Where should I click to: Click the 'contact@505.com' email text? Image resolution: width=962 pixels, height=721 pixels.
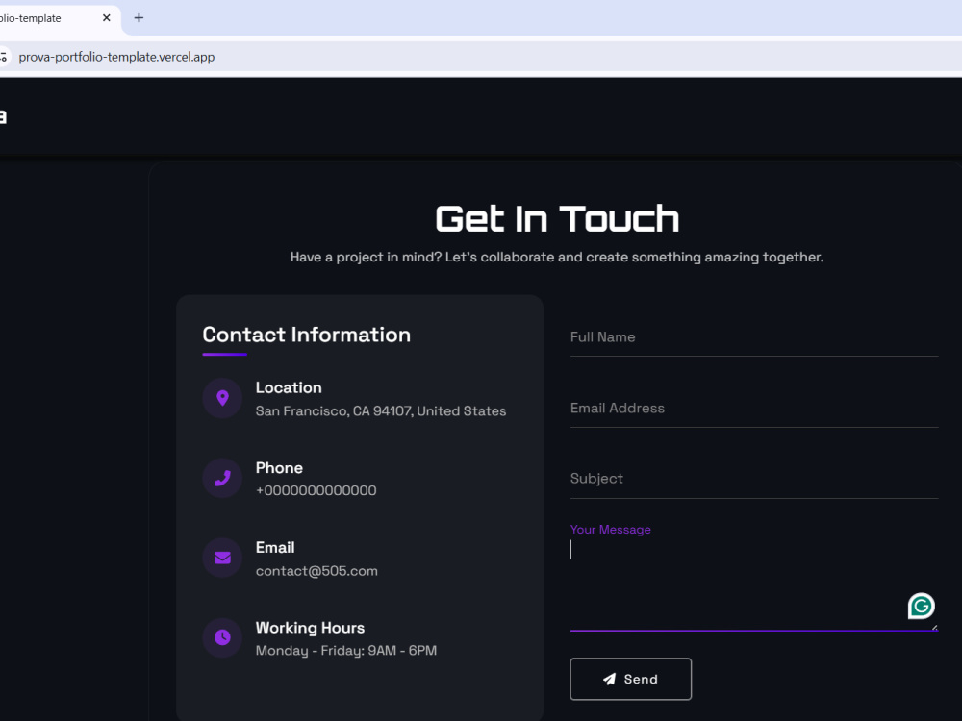(x=316, y=571)
